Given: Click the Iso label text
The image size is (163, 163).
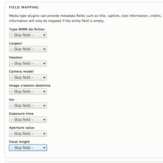Looking at the screenshot, I should pos(12,100).
